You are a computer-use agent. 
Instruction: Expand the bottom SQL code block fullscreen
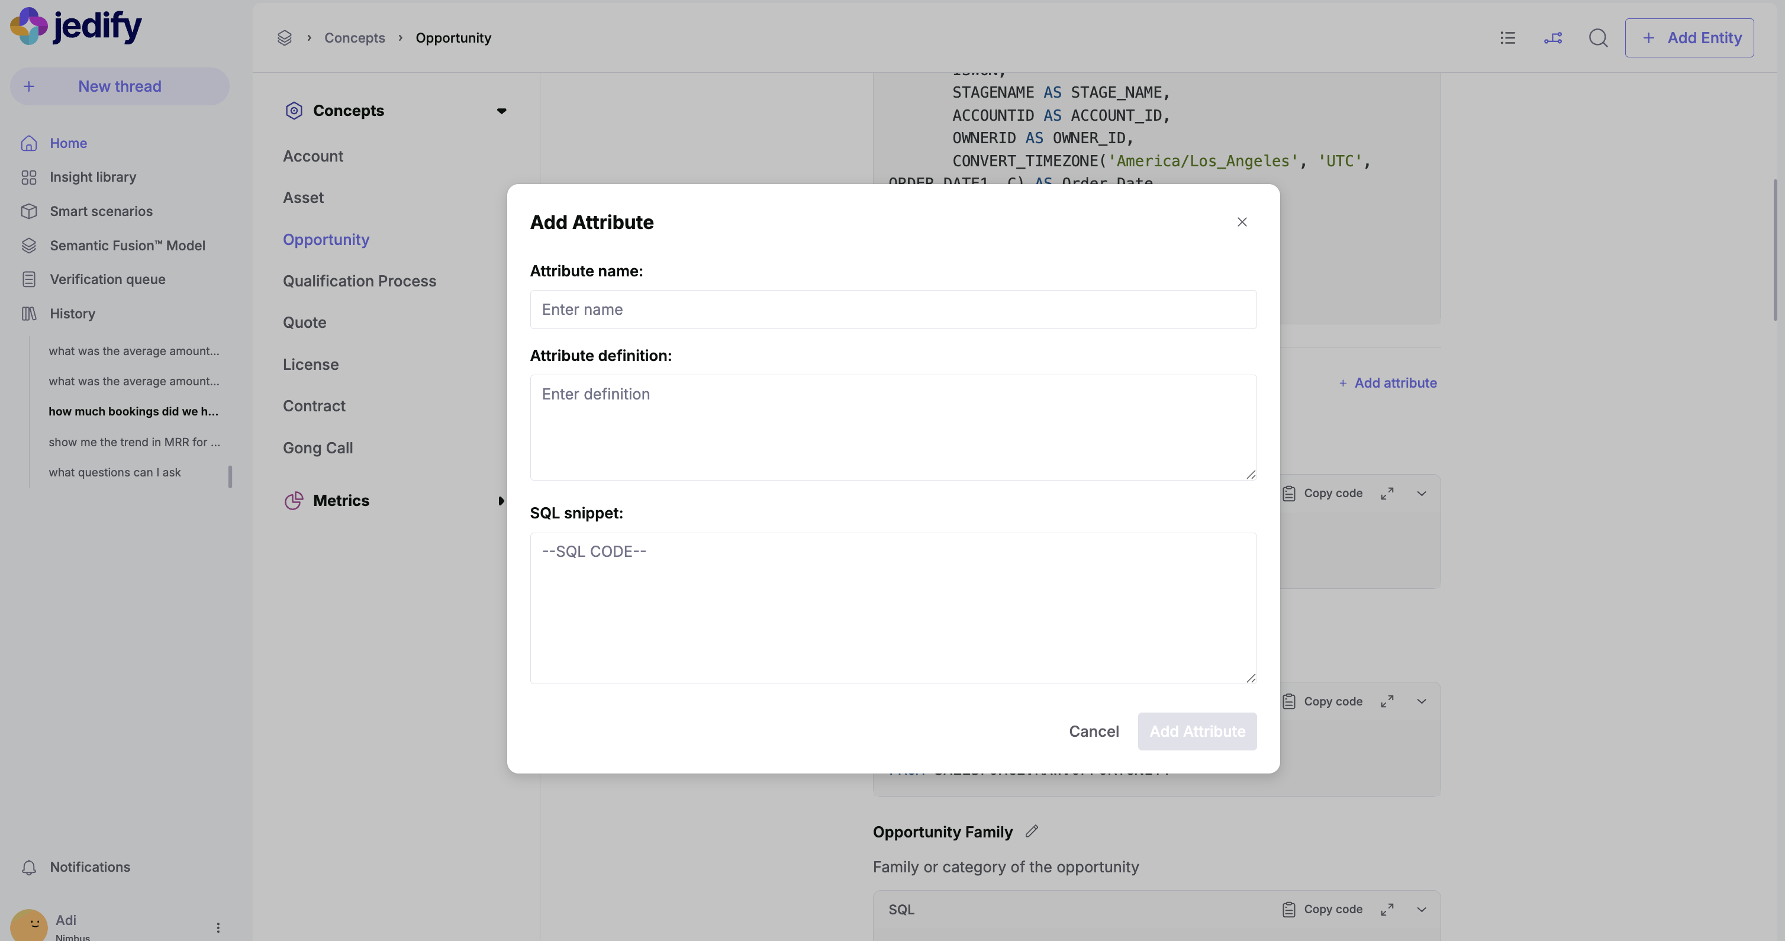click(1387, 909)
